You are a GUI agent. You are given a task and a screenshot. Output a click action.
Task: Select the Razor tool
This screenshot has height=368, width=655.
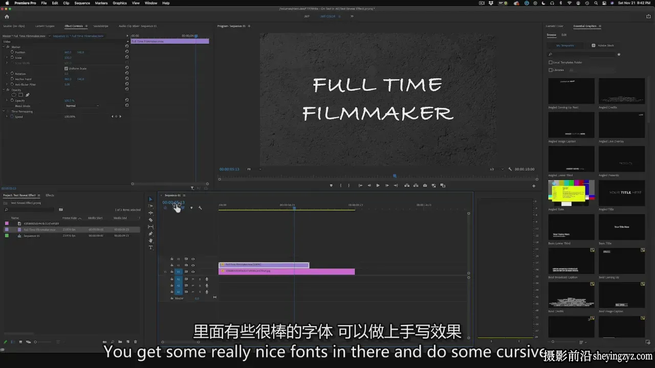coord(150,220)
